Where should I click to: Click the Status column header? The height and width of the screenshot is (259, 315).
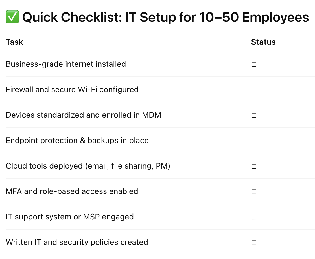click(263, 42)
